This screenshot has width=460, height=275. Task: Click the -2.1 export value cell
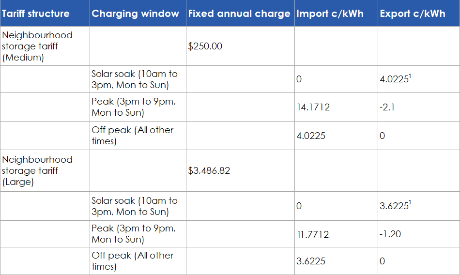(x=387, y=107)
